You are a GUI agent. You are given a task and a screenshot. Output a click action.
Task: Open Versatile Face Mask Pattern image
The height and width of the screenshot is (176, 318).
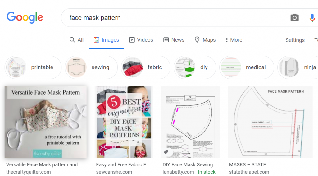click(x=46, y=122)
